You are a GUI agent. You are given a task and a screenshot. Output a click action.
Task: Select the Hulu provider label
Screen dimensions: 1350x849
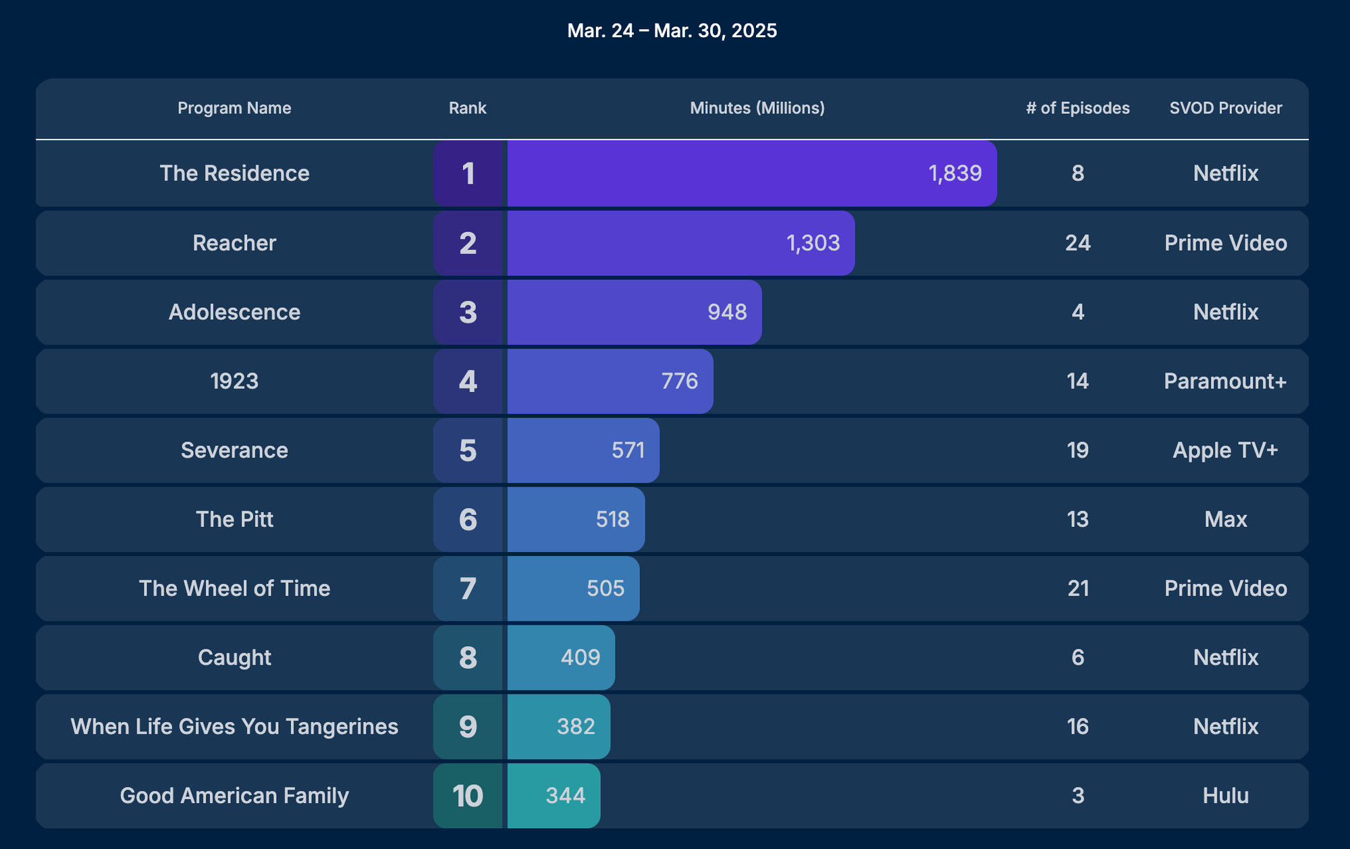[x=1226, y=796]
